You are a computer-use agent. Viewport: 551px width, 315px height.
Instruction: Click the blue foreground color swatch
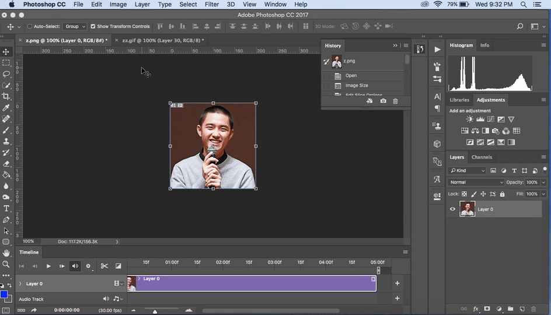pos(4,295)
